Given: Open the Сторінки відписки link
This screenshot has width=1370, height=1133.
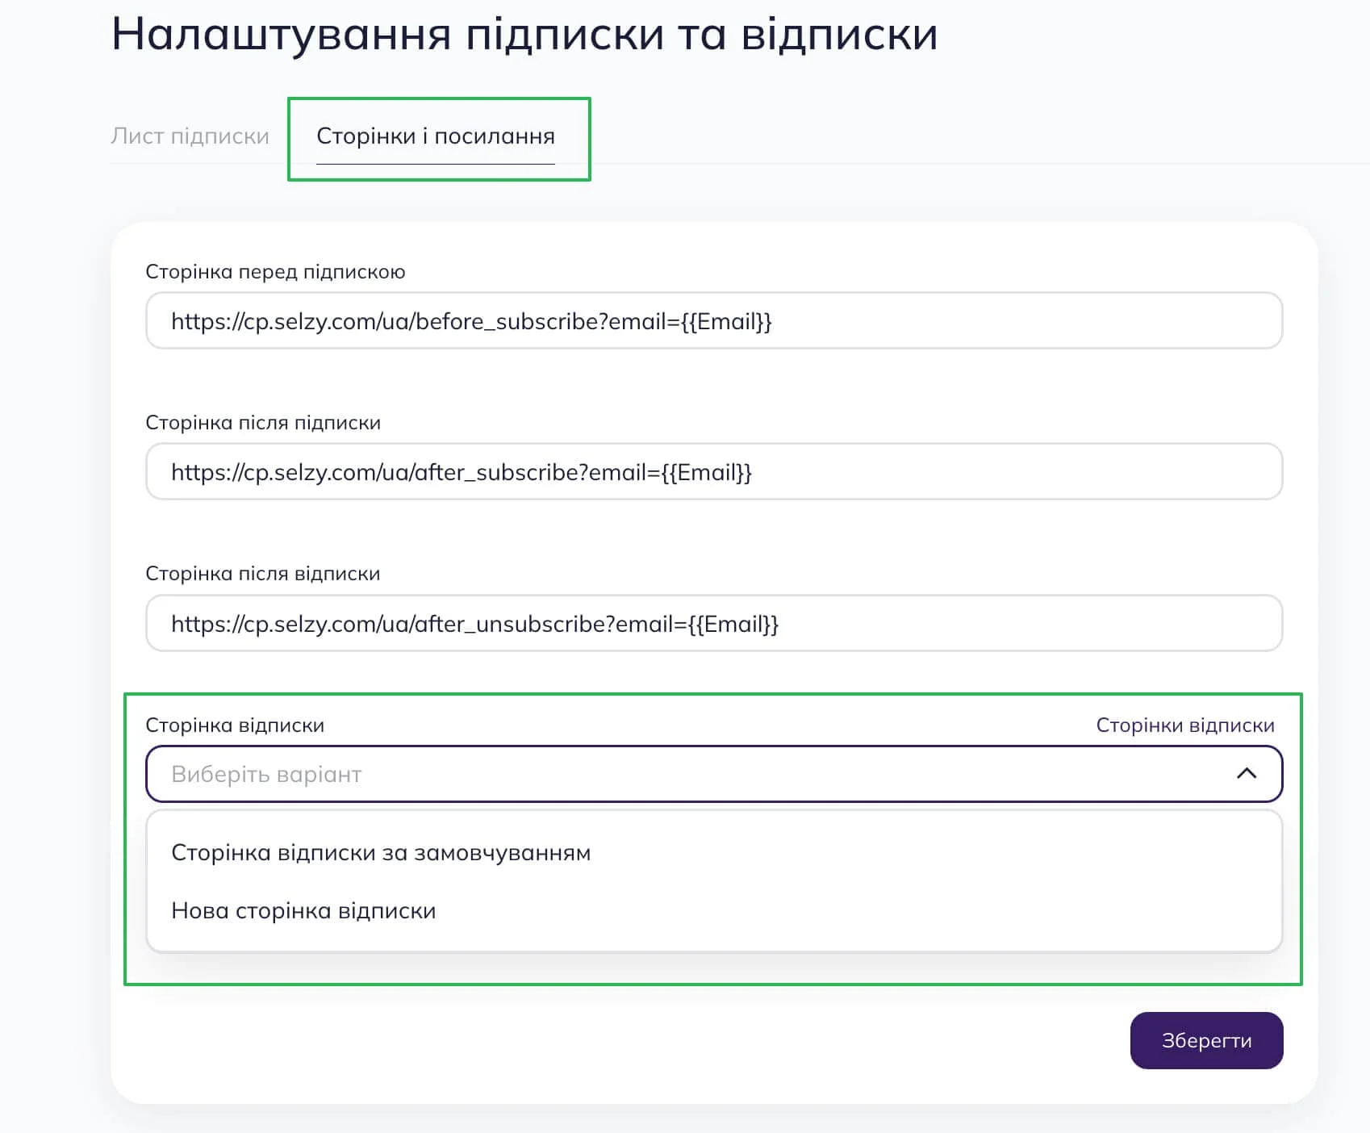Looking at the screenshot, I should (x=1185, y=725).
